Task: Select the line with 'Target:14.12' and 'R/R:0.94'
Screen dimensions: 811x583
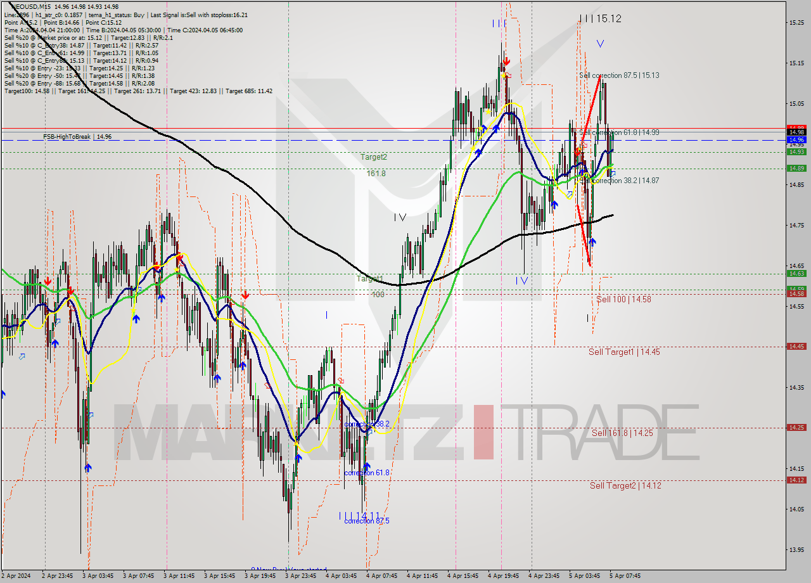Action: click(81, 60)
